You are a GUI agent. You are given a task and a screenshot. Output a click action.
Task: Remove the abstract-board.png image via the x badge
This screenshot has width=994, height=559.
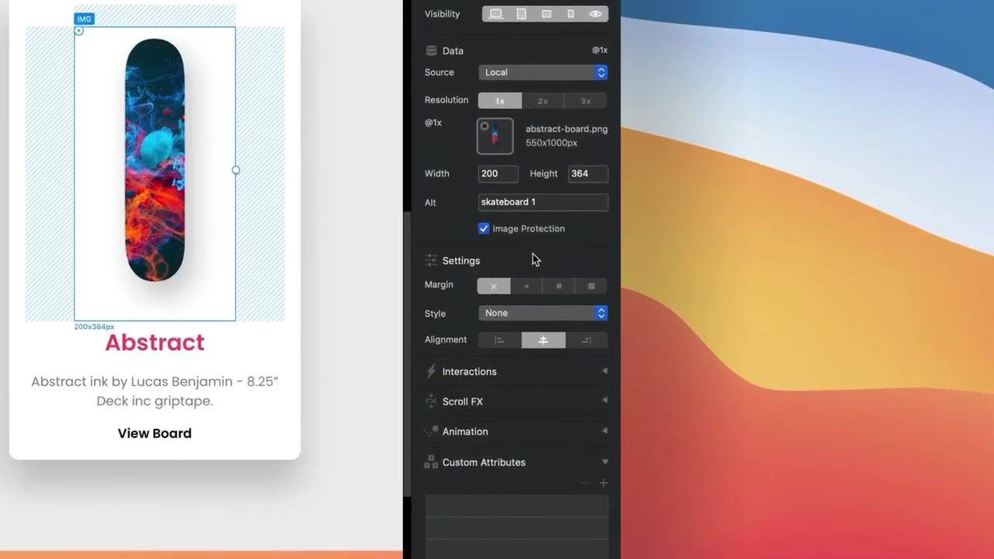point(485,126)
